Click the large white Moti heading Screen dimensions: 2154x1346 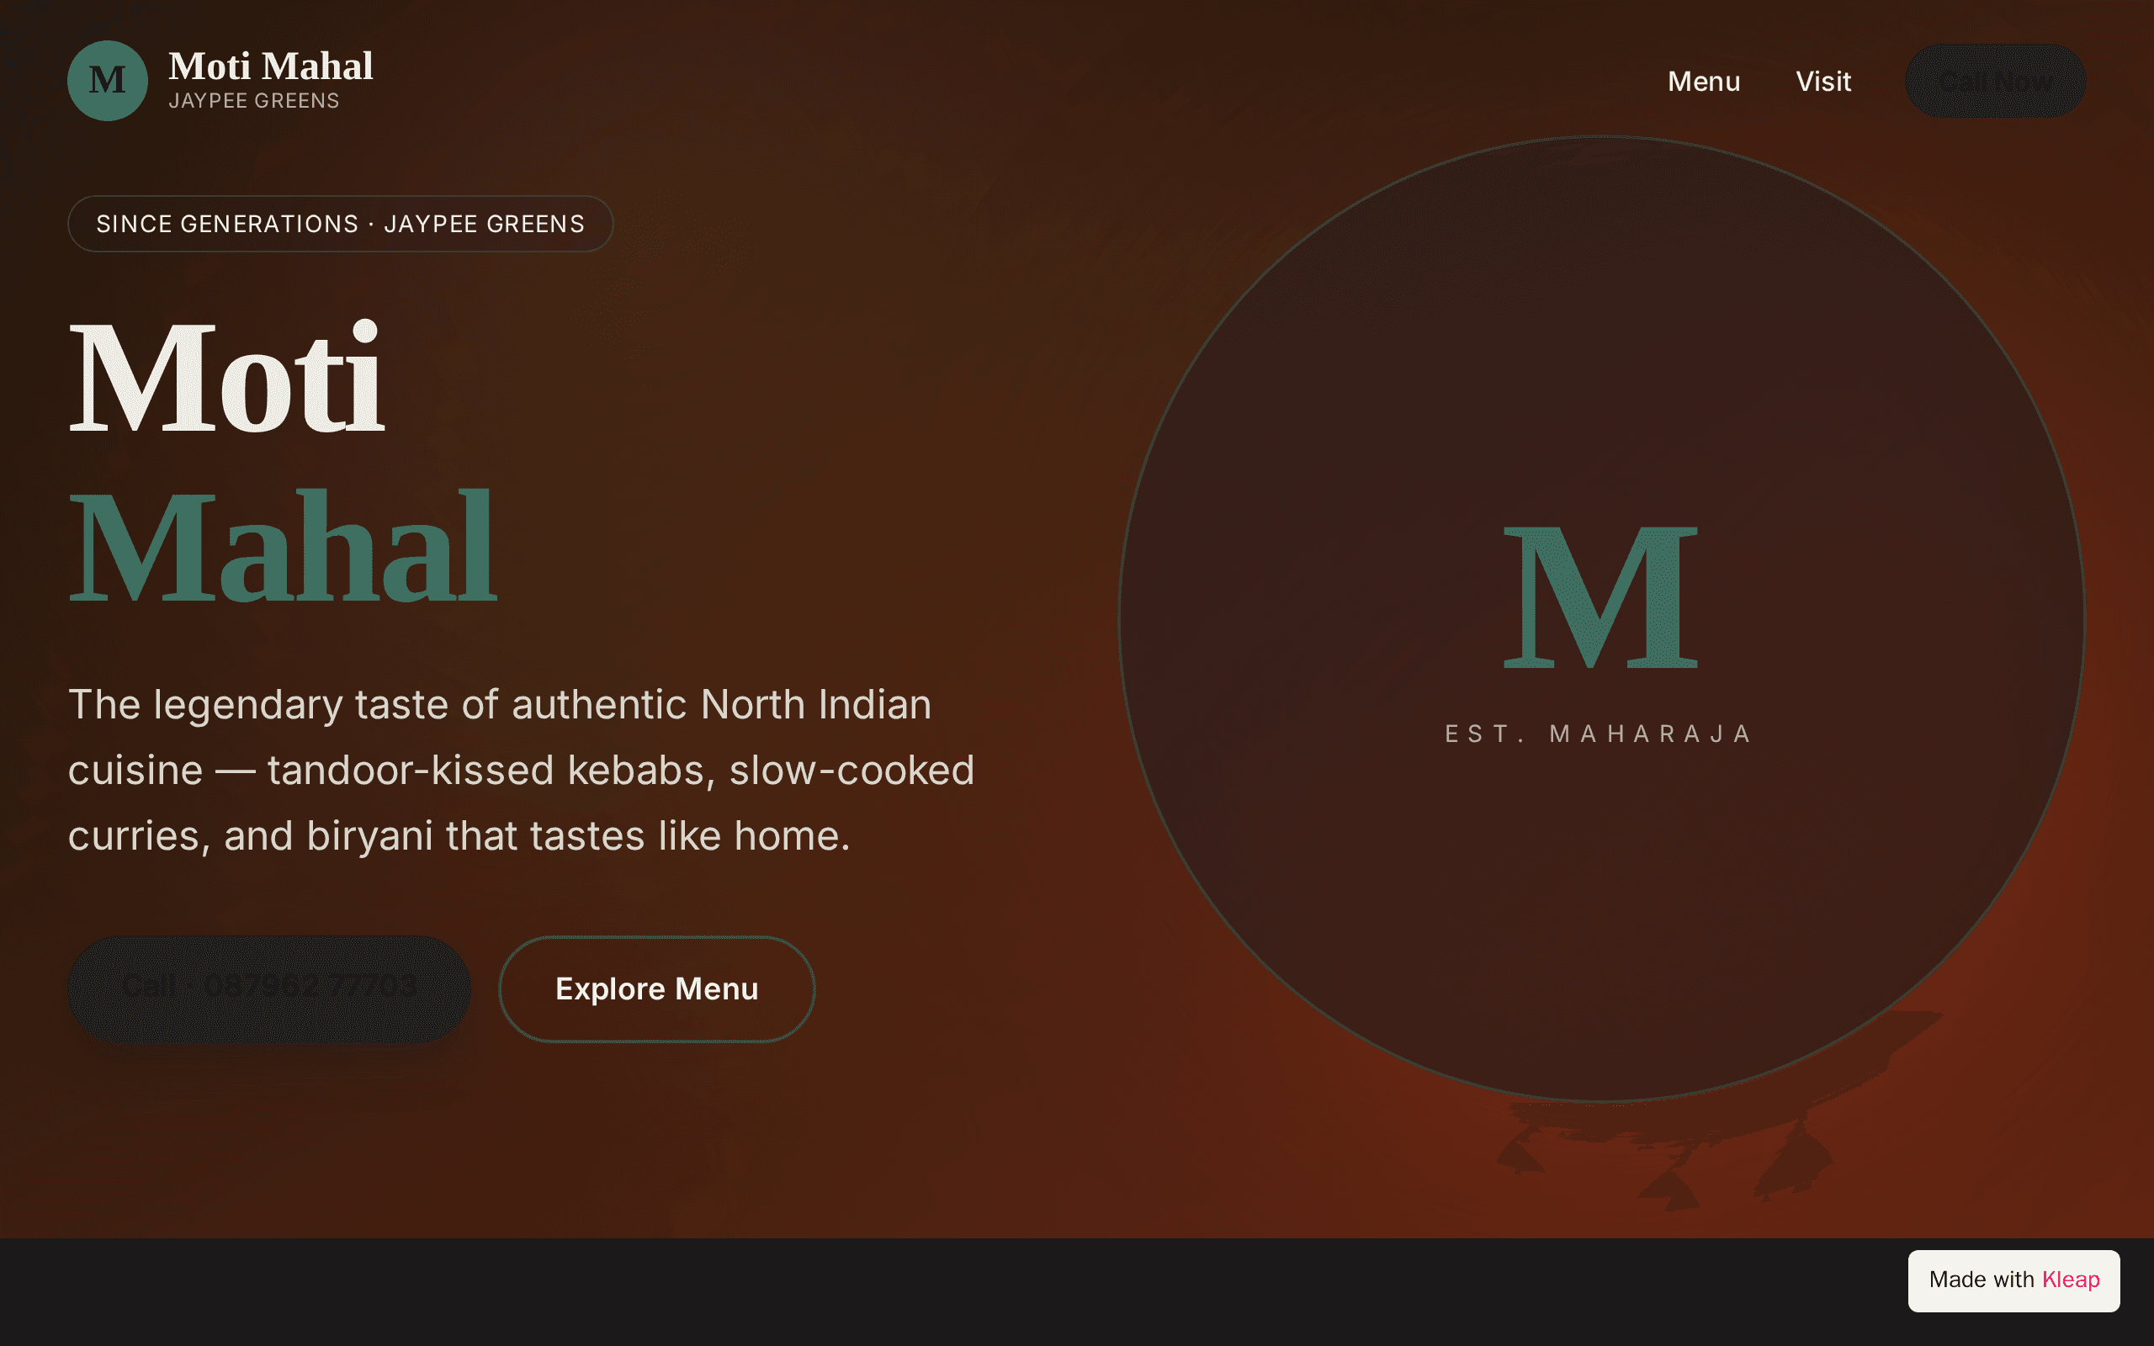tap(227, 377)
